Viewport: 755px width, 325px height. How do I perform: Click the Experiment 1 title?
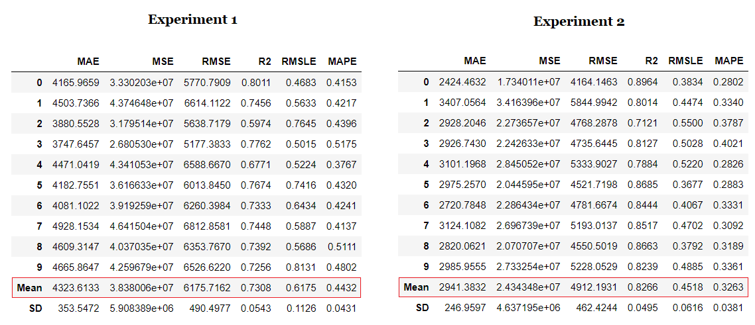192,19
